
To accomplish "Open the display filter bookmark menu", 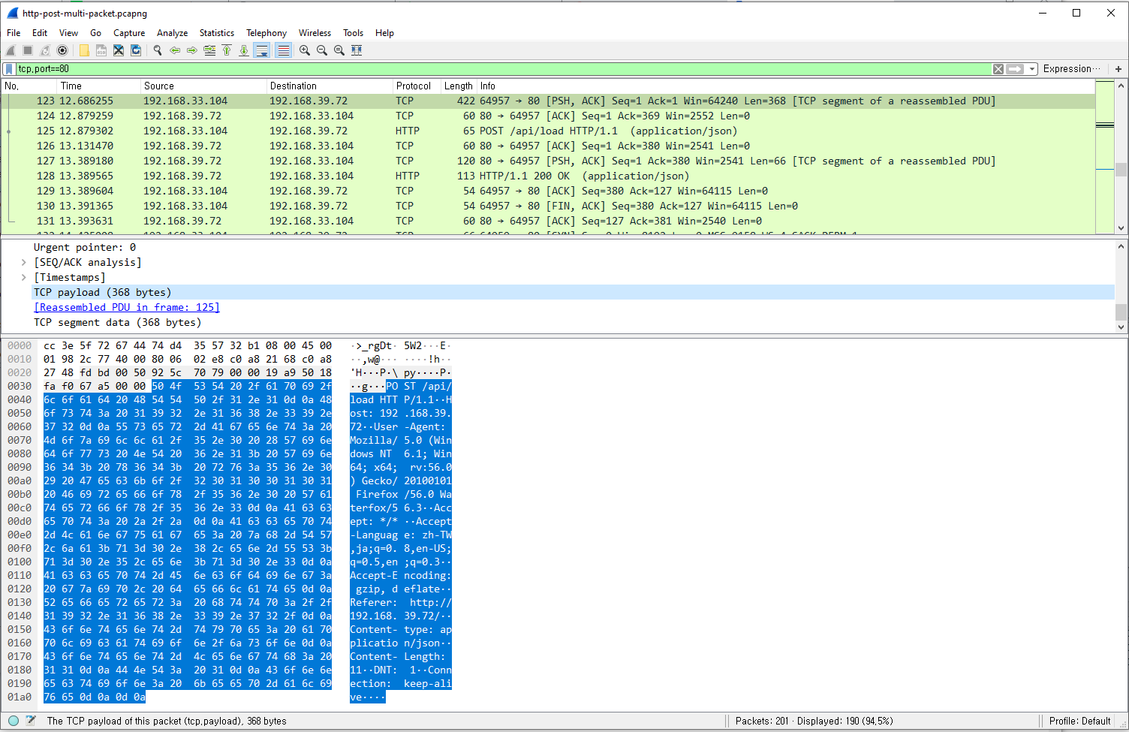I will [9, 69].
